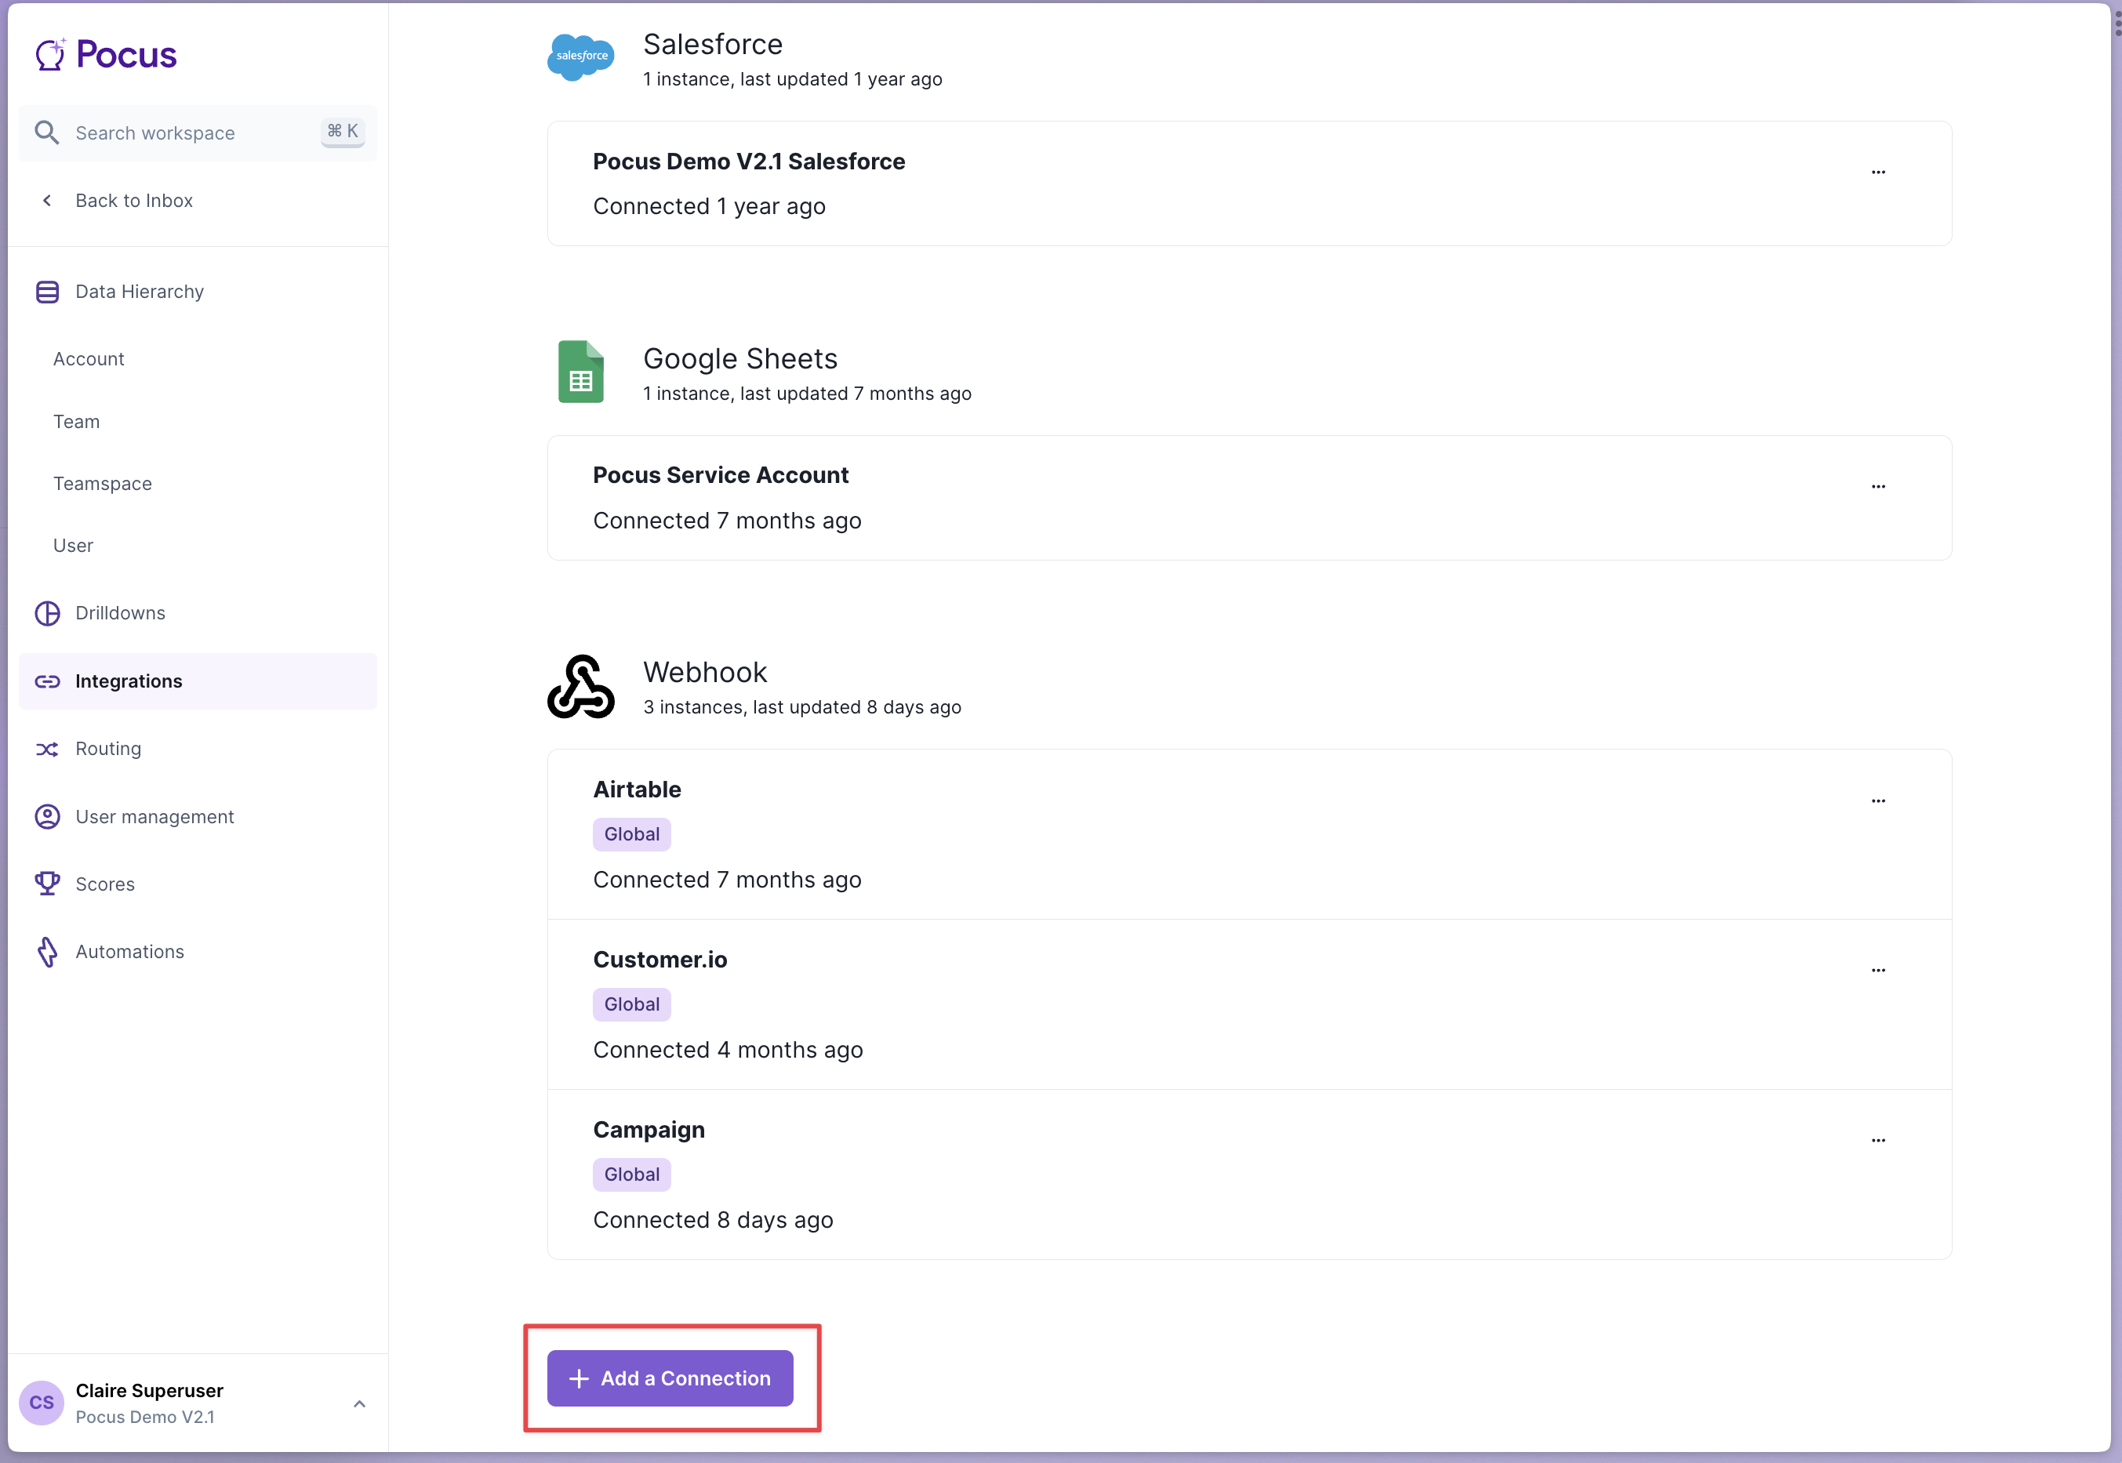The height and width of the screenshot is (1463, 2122).
Task: Click the Routing shuffle icon
Action: pyautogui.click(x=48, y=749)
